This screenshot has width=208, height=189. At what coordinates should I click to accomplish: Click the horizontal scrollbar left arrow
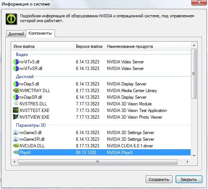14,162
